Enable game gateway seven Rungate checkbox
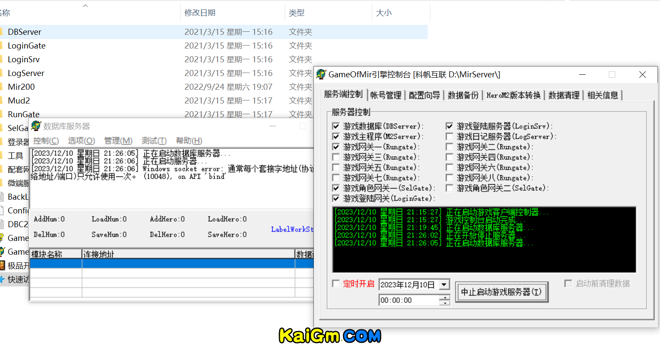660x353 pixels. pos(336,178)
